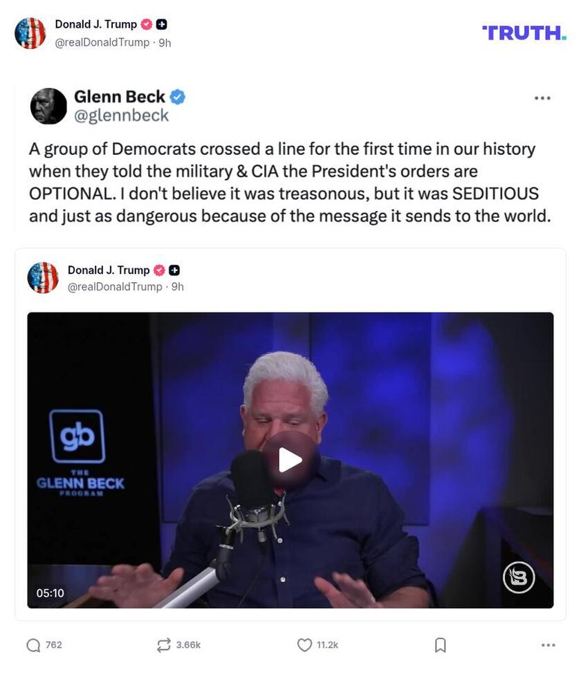Click the 05:10 video duration label

coord(50,593)
